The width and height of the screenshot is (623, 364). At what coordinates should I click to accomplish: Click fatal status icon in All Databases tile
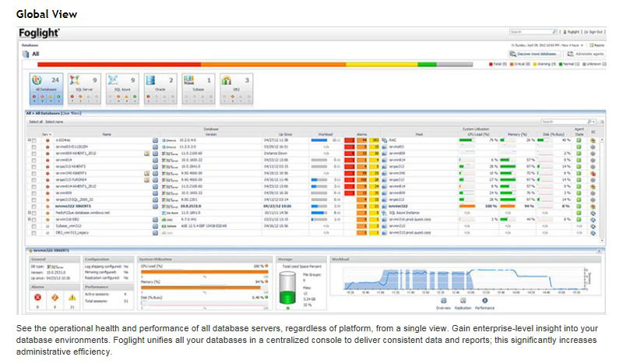pyautogui.click(x=34, y=97)
